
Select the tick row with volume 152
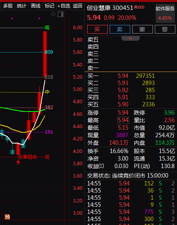pyautogui.click(x=131, y=183)
